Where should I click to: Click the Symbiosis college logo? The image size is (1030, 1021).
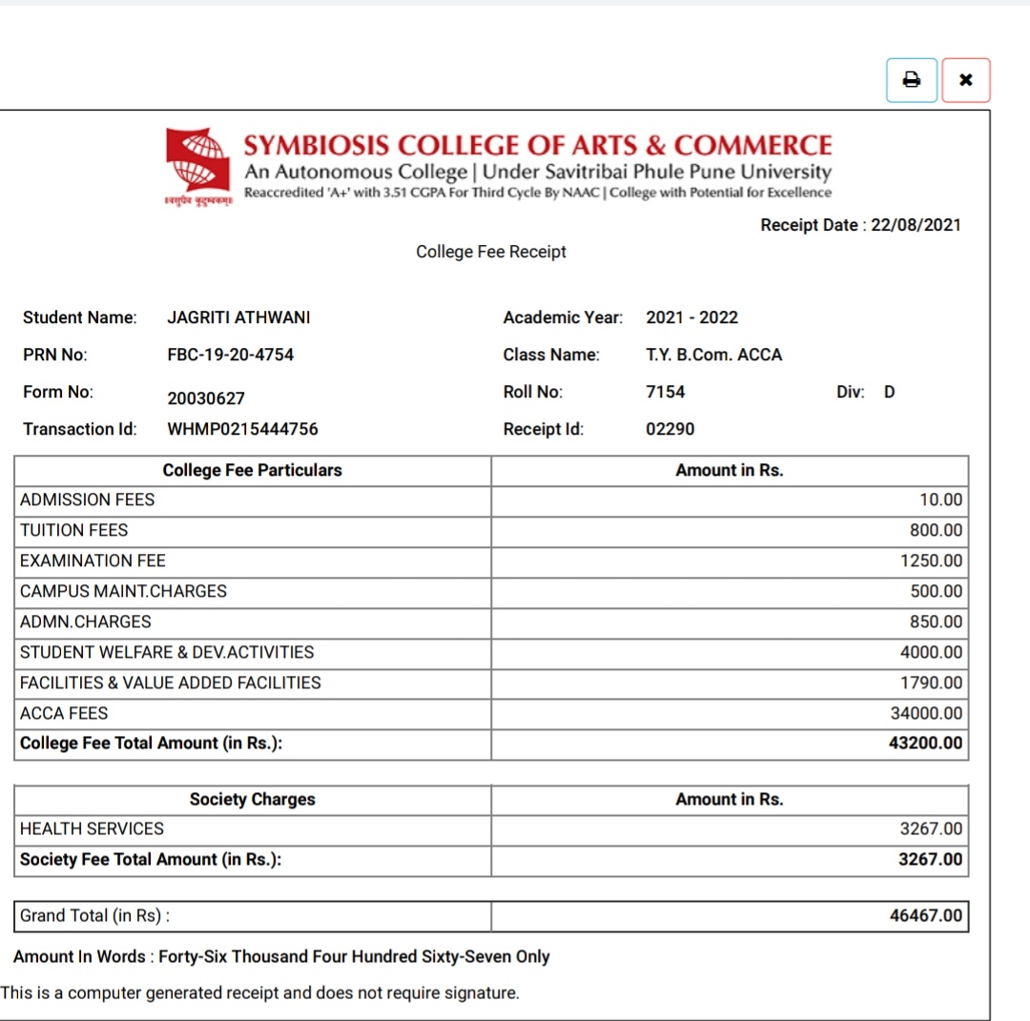[198, 167]
